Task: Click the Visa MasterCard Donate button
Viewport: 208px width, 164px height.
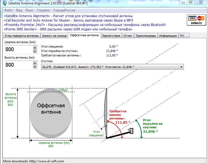Action: [x=196, y=20]
